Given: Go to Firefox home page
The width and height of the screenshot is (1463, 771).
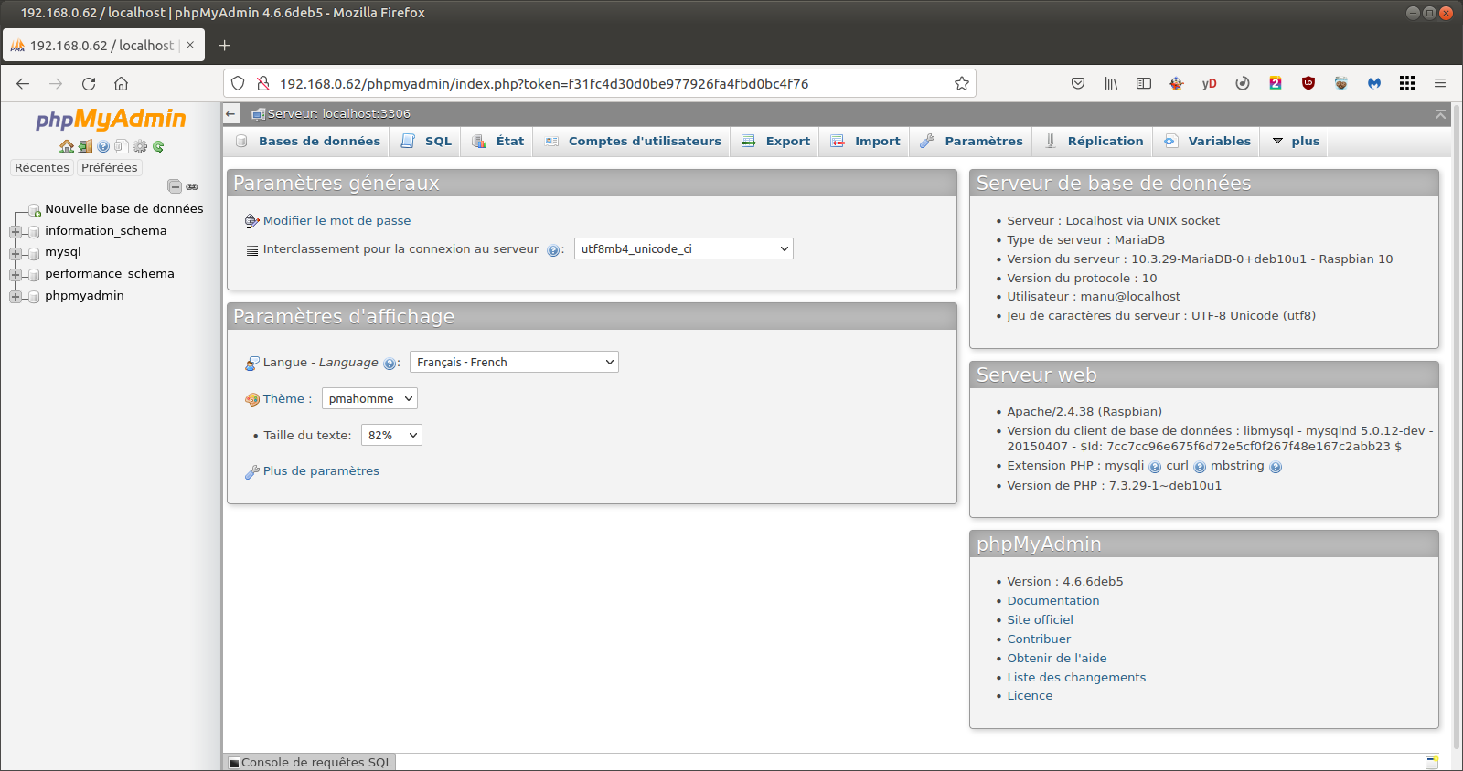Looking at the screenshot, I should pos(121,83).
